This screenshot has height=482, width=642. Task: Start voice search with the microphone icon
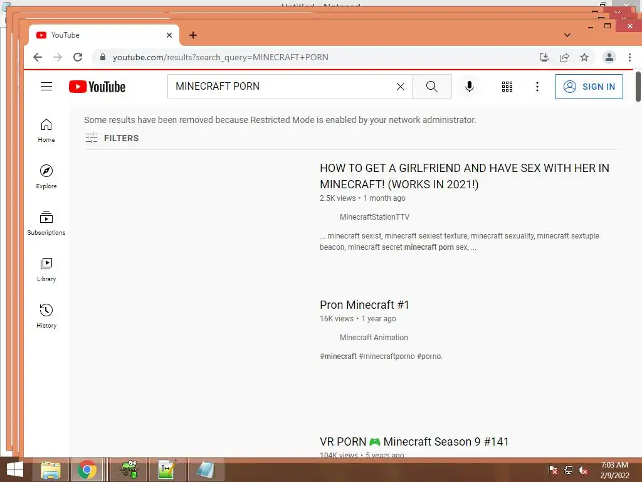click(470, 87)
